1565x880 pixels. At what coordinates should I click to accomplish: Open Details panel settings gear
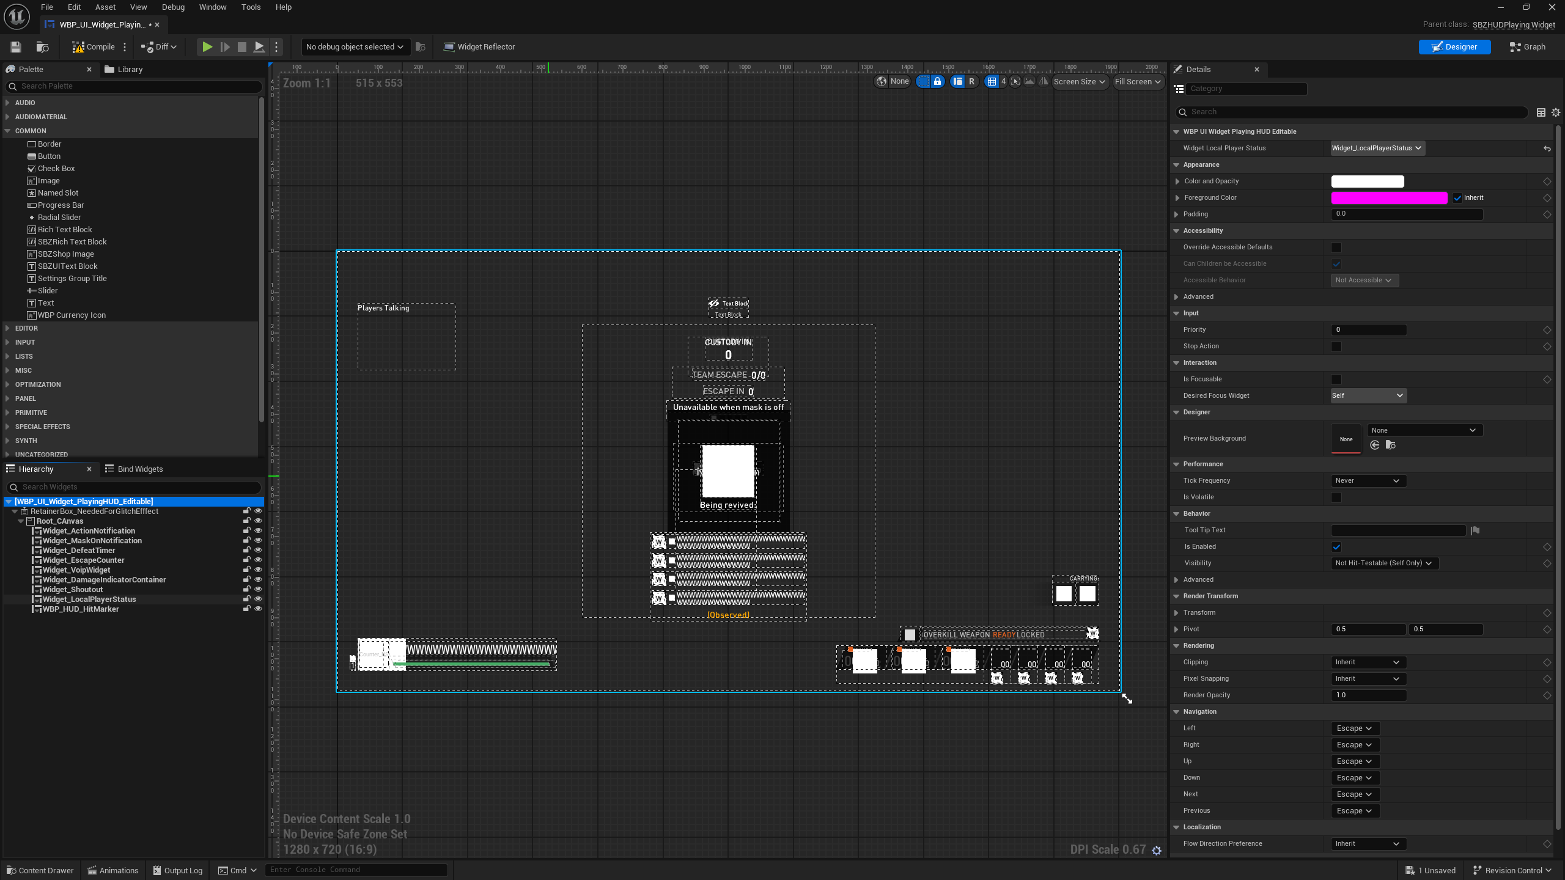click(1556, 112)
